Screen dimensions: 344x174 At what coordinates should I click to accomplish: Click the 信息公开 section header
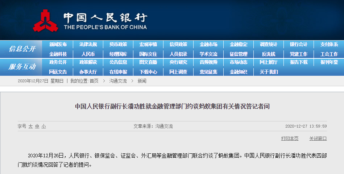tap(22, 49)
